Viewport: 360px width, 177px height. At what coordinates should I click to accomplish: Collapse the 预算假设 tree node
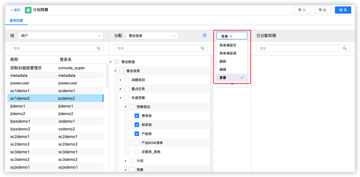pos(125,107)
